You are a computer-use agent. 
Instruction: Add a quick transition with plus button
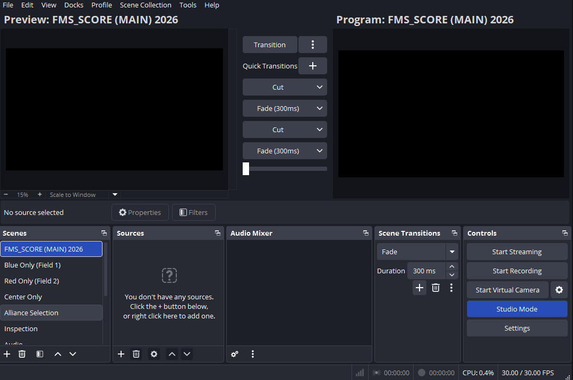(x=312, y=66)
